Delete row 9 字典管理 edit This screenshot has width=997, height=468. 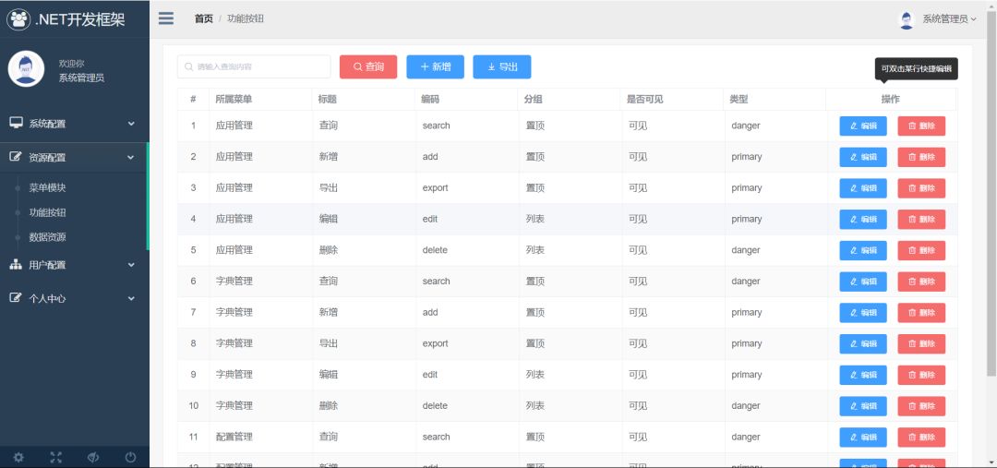coord(921,375)
